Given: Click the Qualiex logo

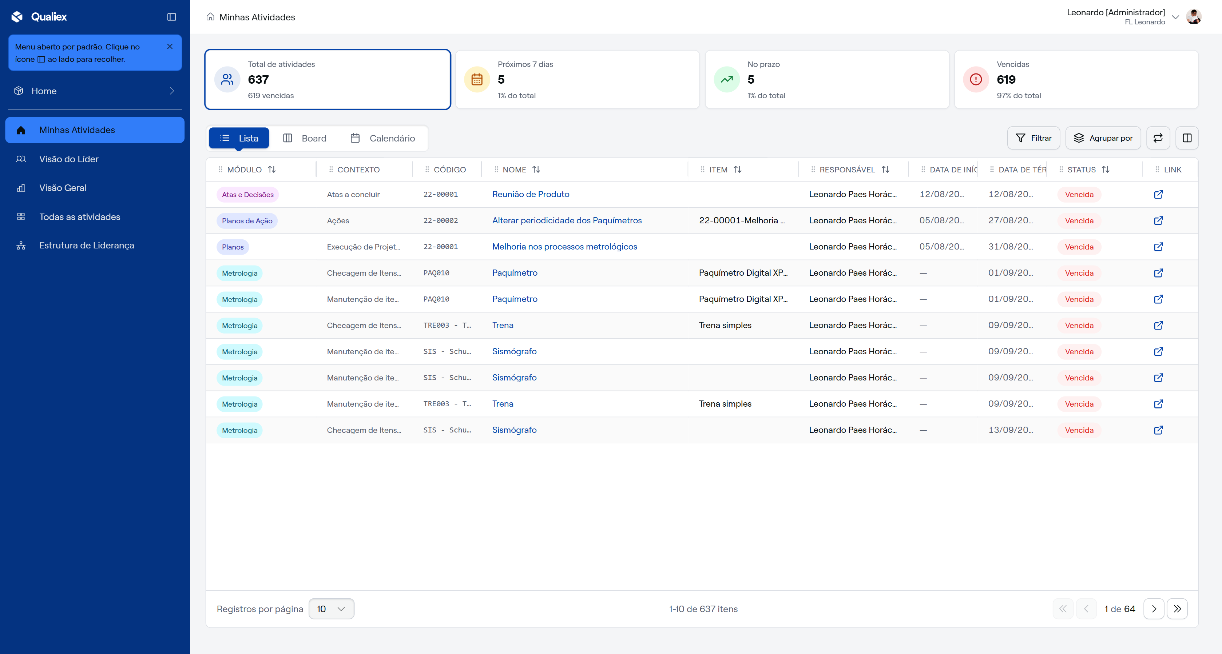Looking at the screenshot, I should (39, 17).
